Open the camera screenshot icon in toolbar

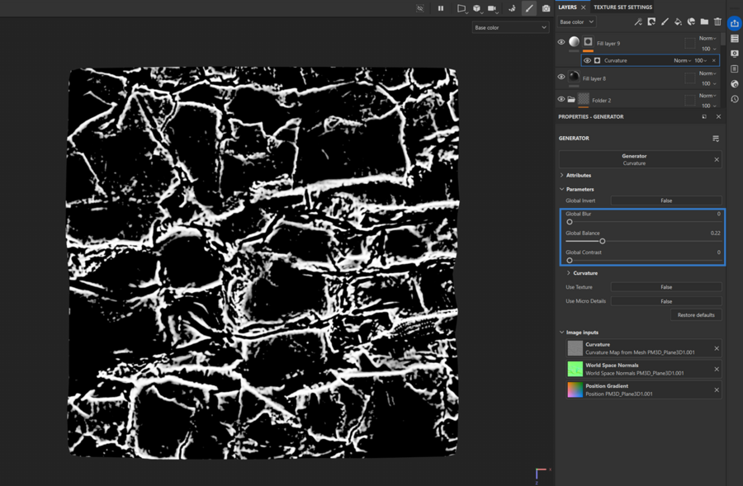(546, 8)
